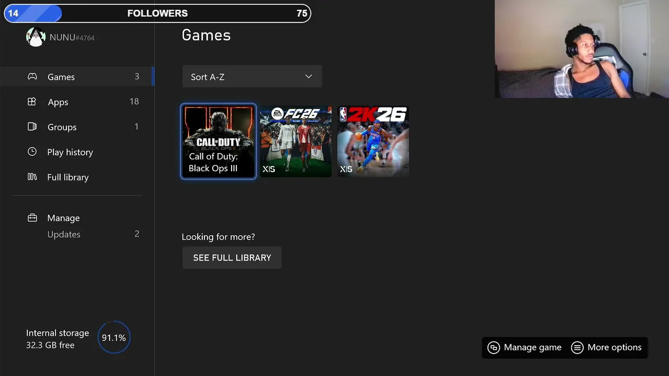Click the streamer webcam overlay
The image size is (669, 376).
(582, 49)
